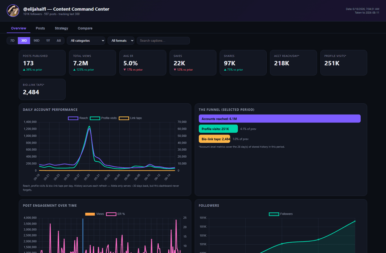Click the Acct Reach/Day 218K card
This screenshot has width=386, height=253.
(x=293, y=63)
